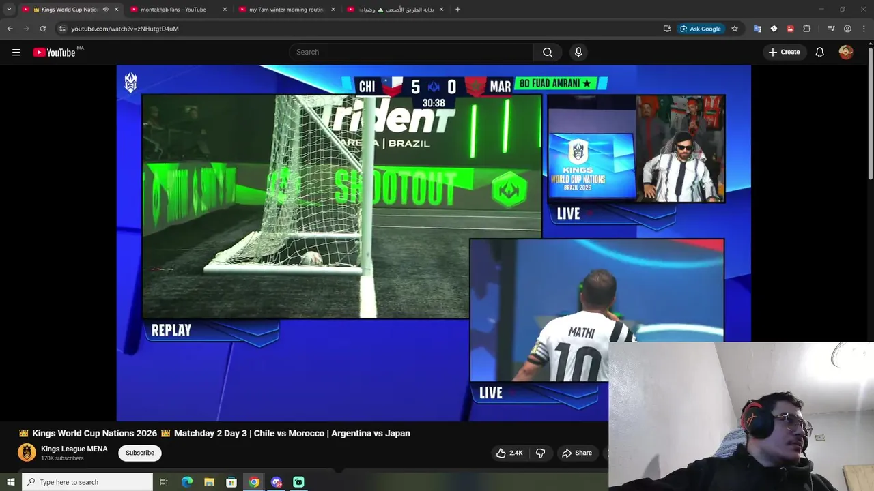Switch to my 7am winter morning routine tab

pos(286,10)
